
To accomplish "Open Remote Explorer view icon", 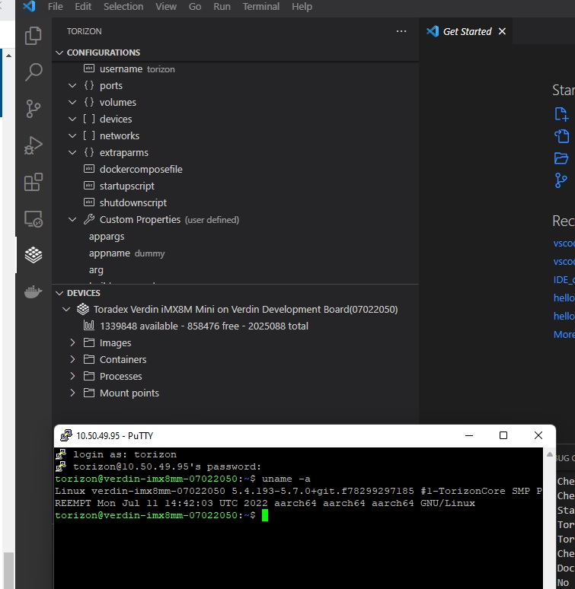I will point(33,218).
